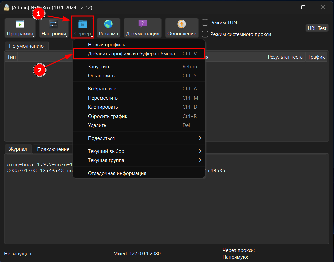Click the NekoBox app icon in title bar
Viewport: 334px width, 262px height.
(x=6, y=7)
